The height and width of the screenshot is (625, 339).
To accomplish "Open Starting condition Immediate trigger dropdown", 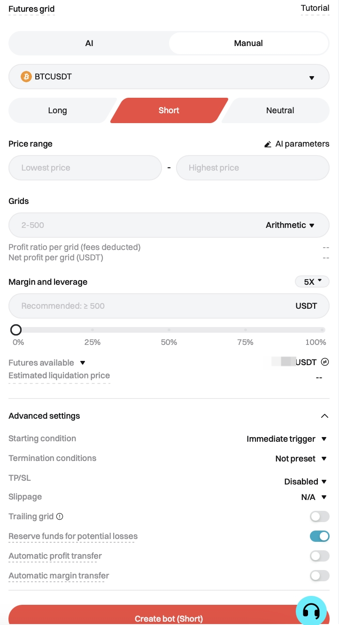I will point(286,439).
